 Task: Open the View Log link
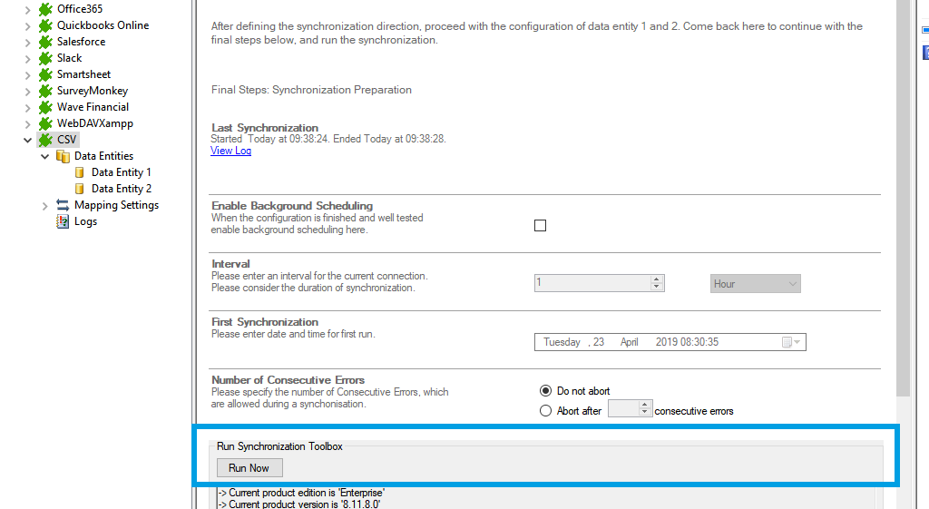tap(230, 151)
